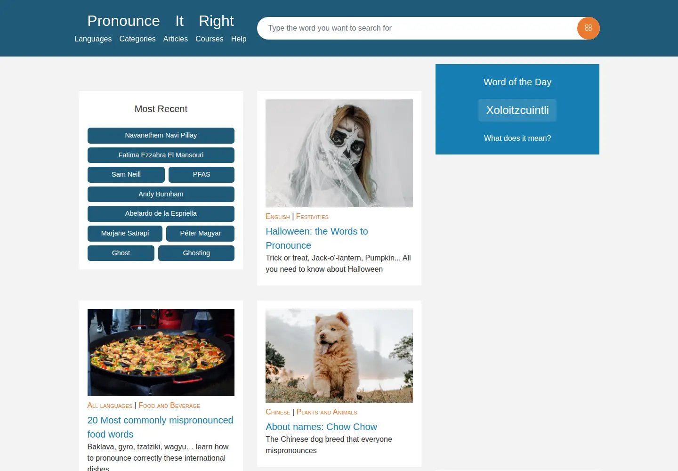Open Fatima Ezzahra El Mansouri pronunciation
Viewport: 678px width, 471px height.
point(161,155)
